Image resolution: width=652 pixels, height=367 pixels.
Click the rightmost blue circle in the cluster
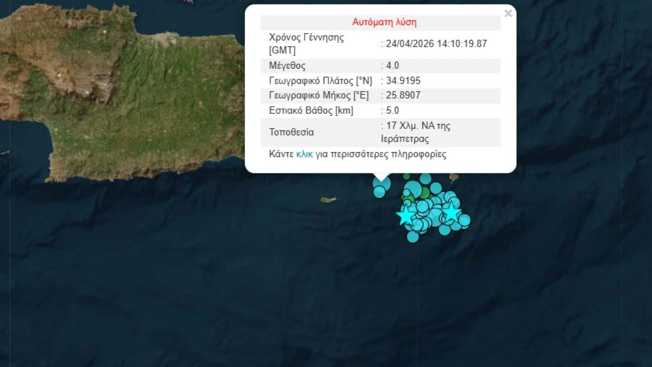pos(464,220)
